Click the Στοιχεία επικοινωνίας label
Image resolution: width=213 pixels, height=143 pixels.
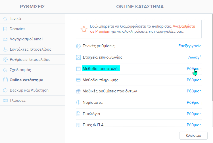(x=103, y=57)
